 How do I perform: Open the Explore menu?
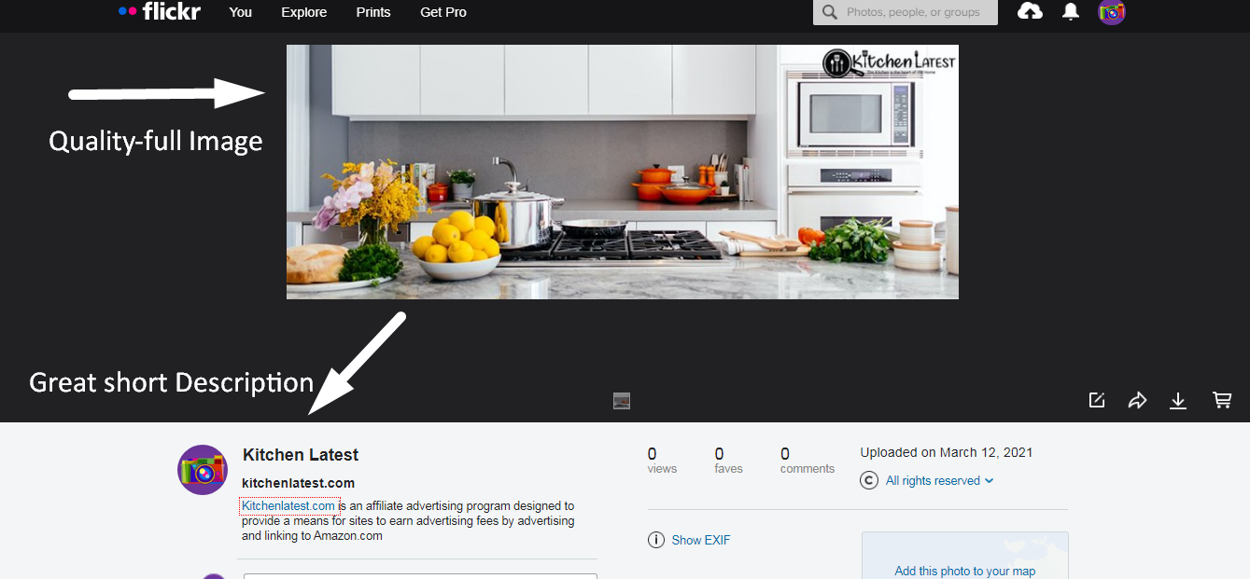(304, 12)
